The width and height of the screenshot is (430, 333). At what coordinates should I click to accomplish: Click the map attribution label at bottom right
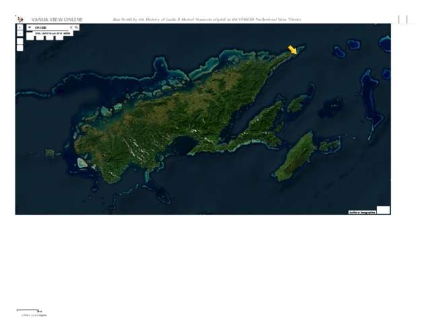362,212
